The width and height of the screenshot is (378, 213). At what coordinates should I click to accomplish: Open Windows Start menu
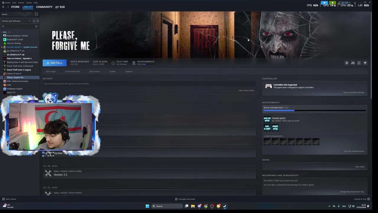pos(147,206)
